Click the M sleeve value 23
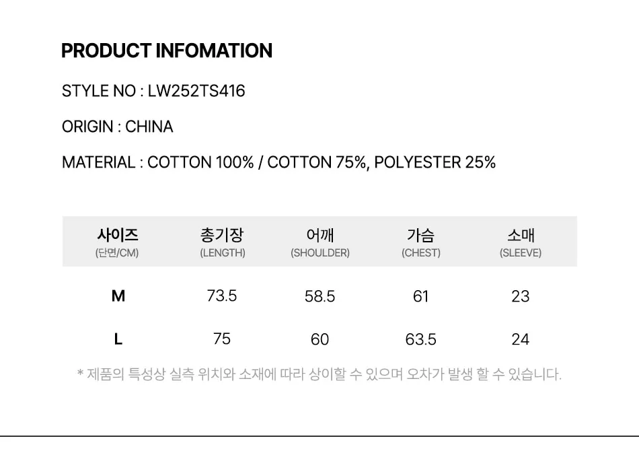Screen dimensions: 639x449 point(521,296)
